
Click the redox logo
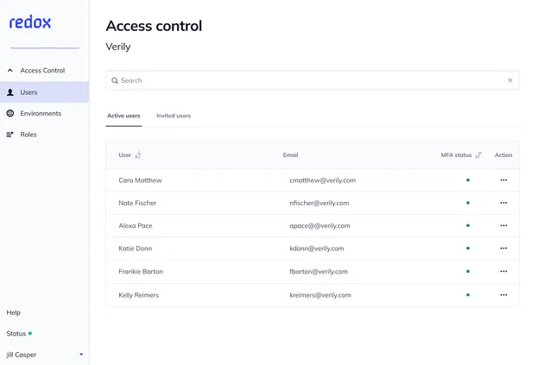pyautogui.click(x=30, y=22)
